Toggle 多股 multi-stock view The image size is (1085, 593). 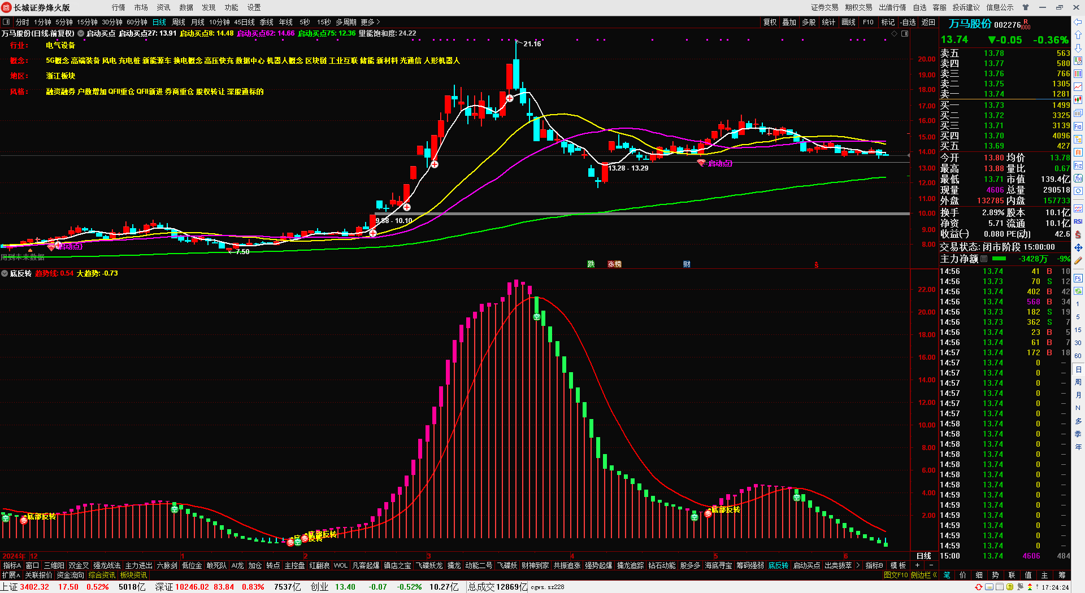tap(809, 22)
